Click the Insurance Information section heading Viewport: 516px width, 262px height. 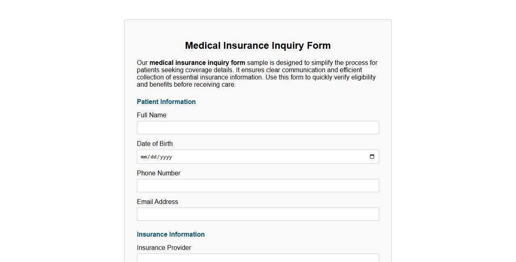(171, 234)
